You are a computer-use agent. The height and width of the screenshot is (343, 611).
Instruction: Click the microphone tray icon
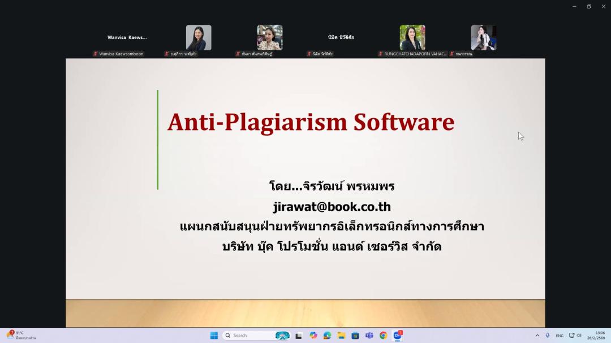pos(548,335)
